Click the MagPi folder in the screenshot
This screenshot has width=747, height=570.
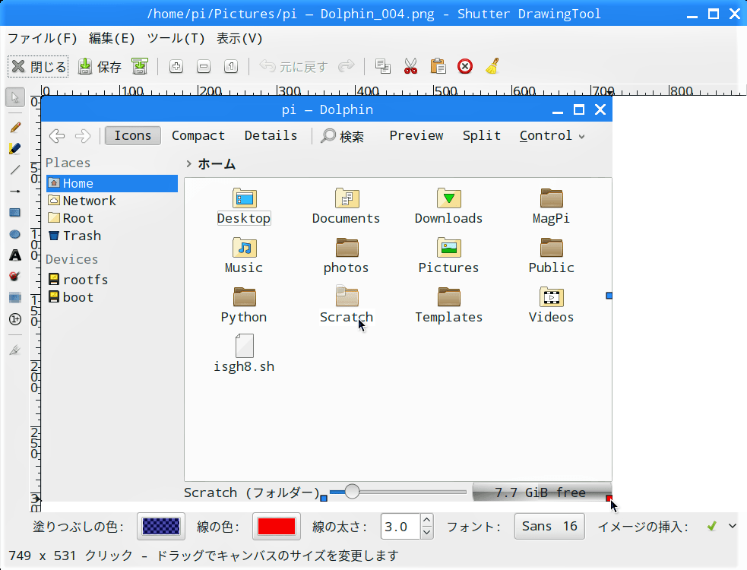coord(551,206)
